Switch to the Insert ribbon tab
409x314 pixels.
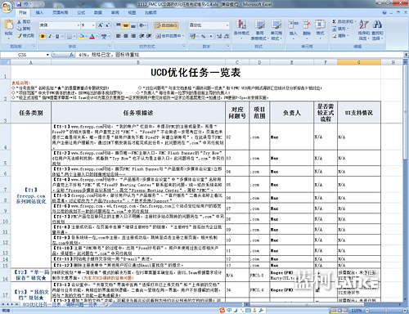click(39, 12)
